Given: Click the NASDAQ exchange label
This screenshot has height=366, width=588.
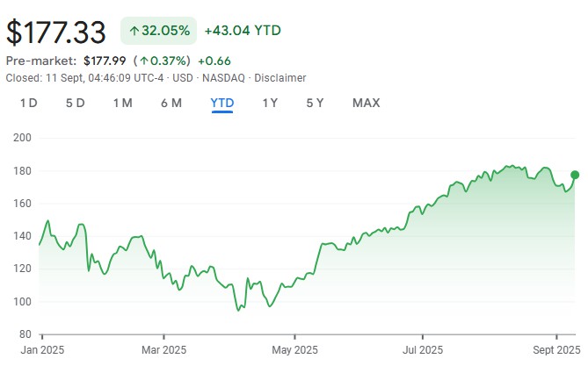Looking at the screenshot, I should coord(225,77).
